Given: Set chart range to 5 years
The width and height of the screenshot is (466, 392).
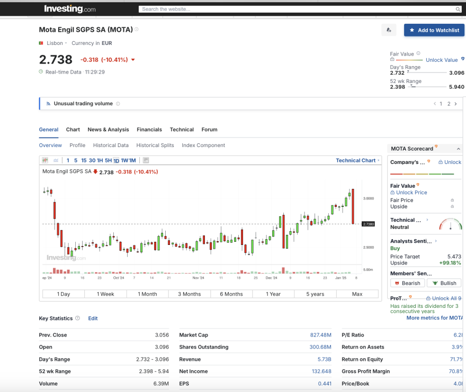Looking at the screenshot, I should coord(315,294).
